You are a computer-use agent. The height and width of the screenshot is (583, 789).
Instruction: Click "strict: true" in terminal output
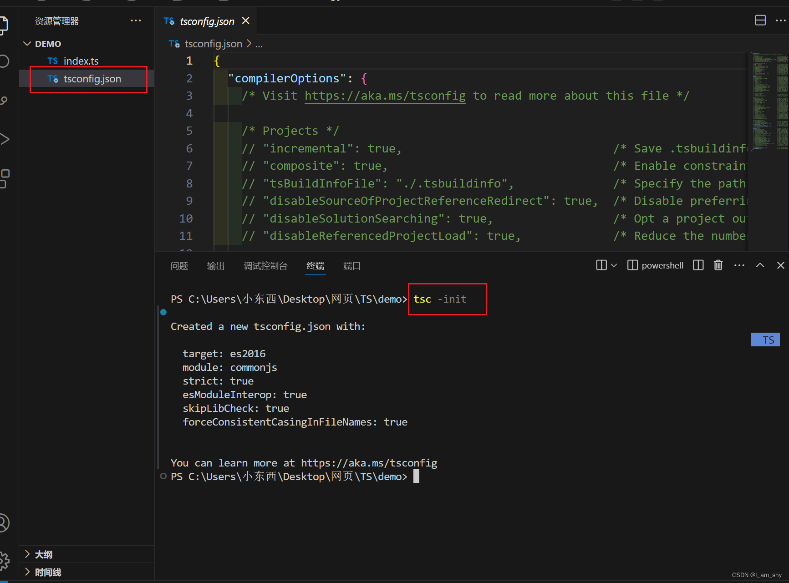218,381
